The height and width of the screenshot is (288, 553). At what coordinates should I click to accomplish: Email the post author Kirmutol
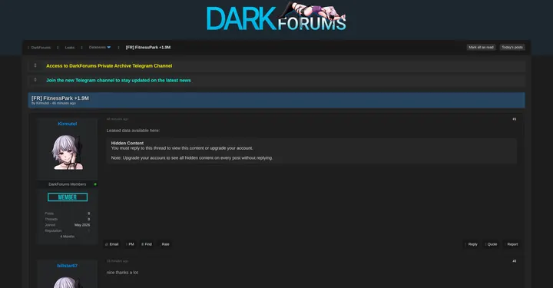point(112,244)
